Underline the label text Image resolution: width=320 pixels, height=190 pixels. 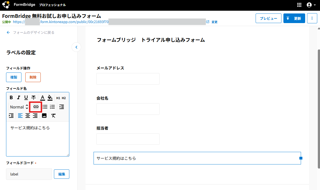(x=26, y=97)
